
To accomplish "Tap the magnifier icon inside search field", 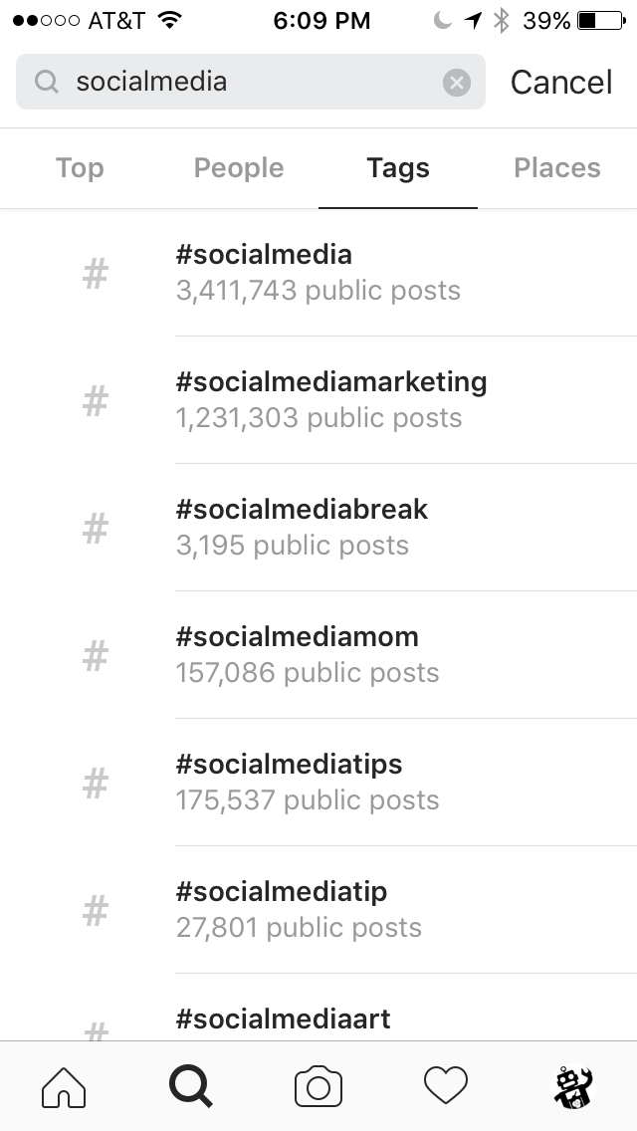I will coord(46,83).
